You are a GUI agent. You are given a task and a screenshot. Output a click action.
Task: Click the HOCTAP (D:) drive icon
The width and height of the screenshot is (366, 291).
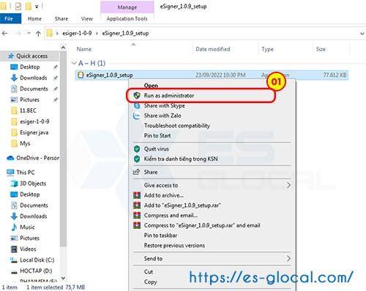pyautogui.click(x=14, y=271)
